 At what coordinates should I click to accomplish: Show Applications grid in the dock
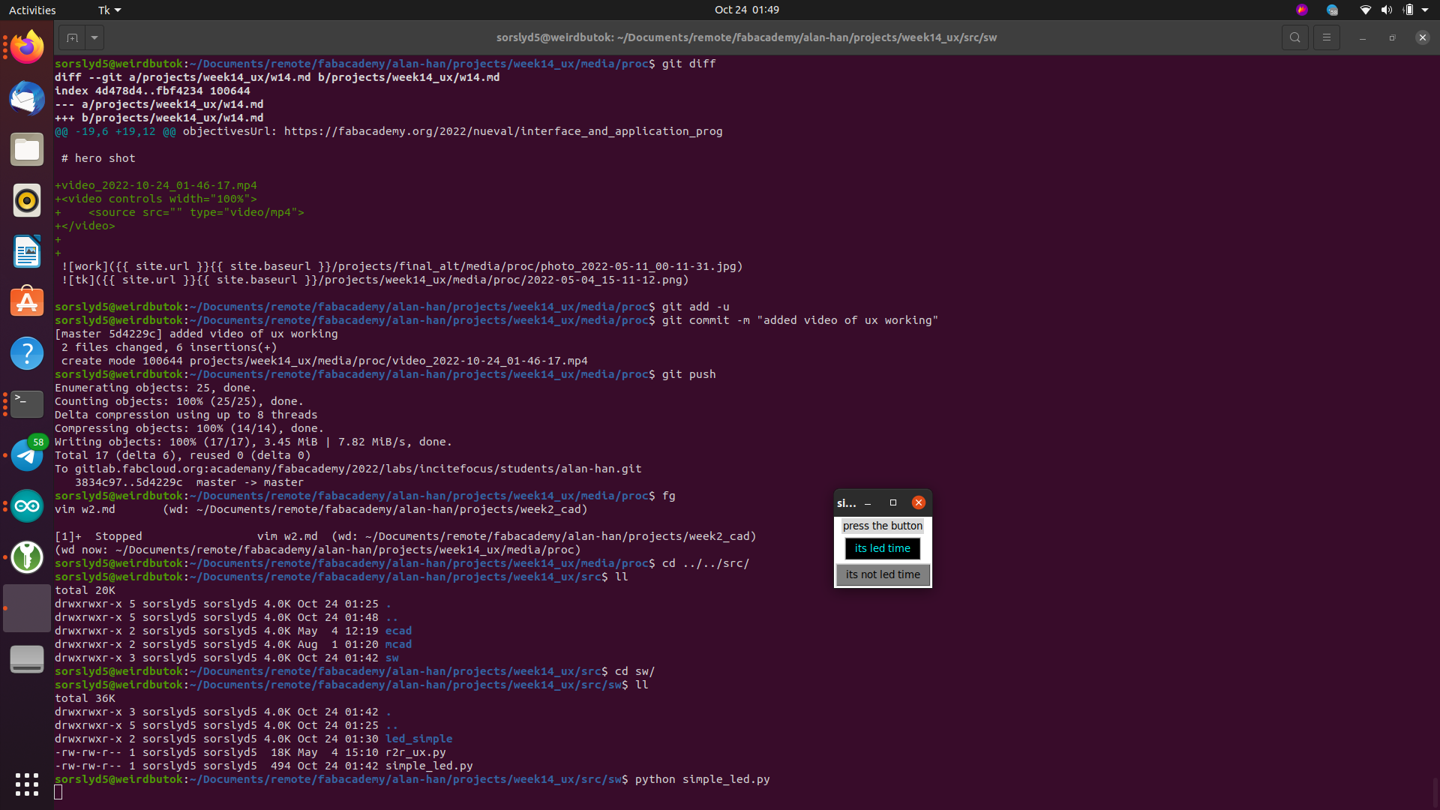(x=27, y=784)
